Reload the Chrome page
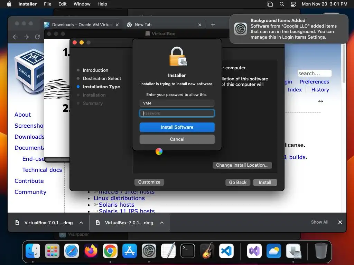This screenshot has height=265, width=354. pyautogui.click(x=37, y=37)
